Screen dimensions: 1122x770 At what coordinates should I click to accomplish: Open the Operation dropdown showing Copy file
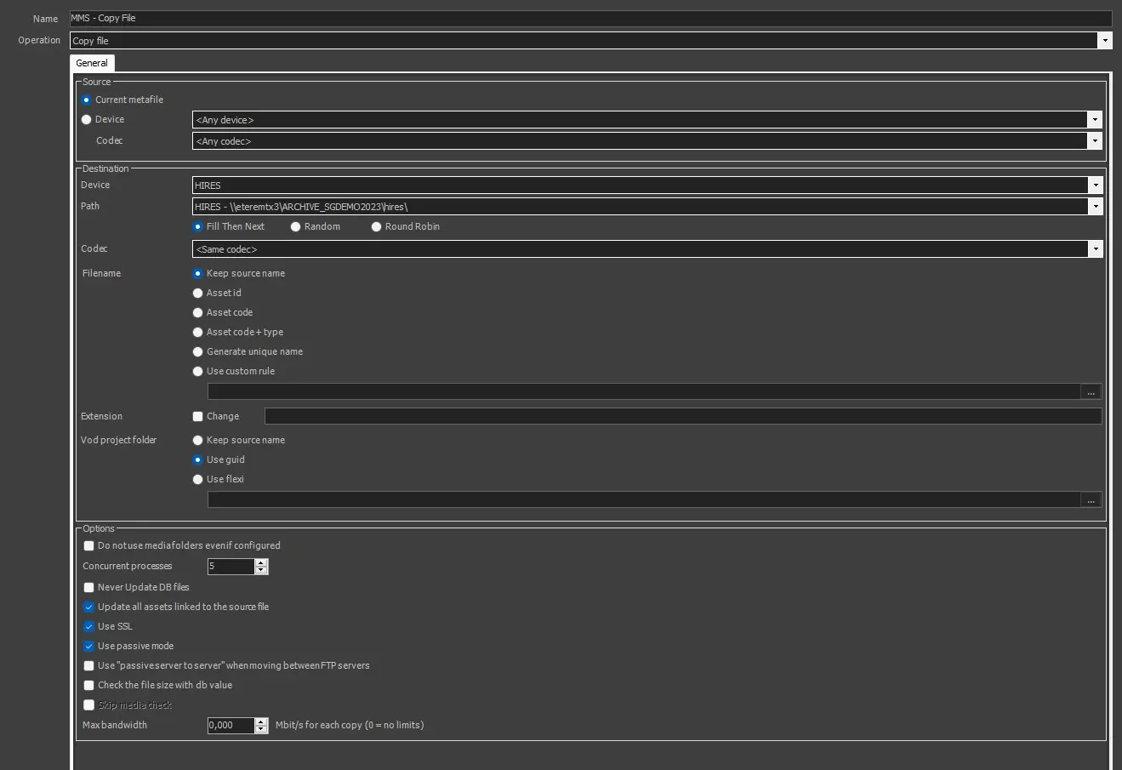coord(1104,41)
